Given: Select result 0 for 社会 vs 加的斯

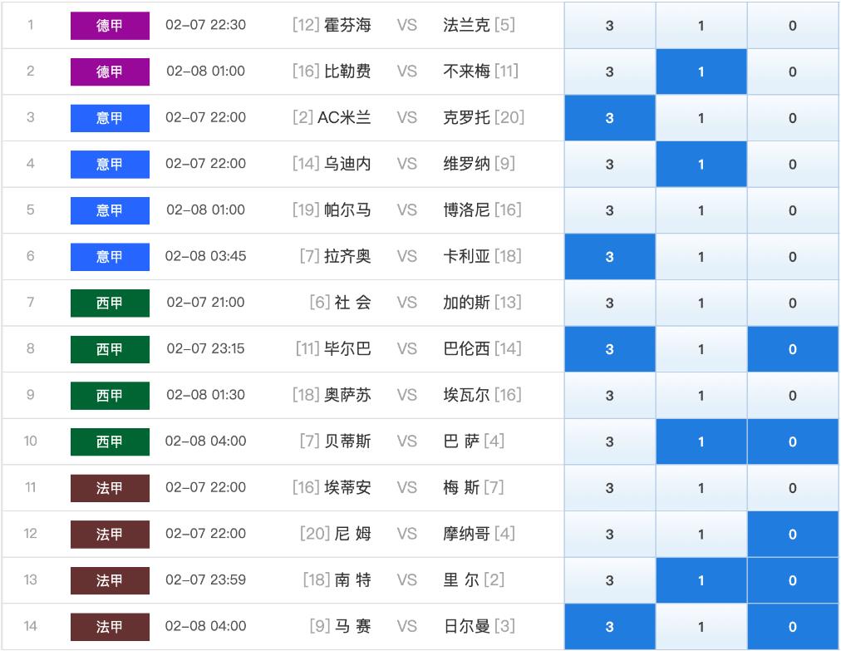Looking at the screenshot, I should [x=793, y=303].
